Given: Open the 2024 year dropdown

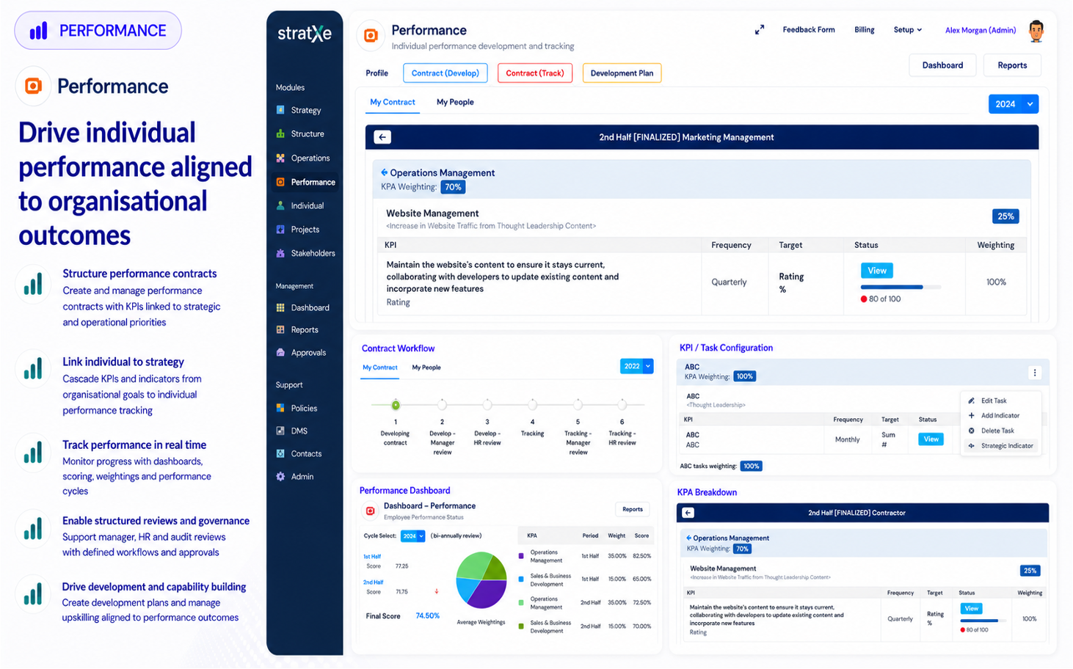Looking at the screenshot, I should pos(1014,104).
